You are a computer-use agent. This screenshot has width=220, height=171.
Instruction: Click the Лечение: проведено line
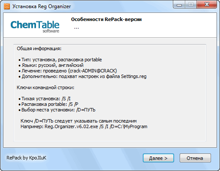point(68,71)
